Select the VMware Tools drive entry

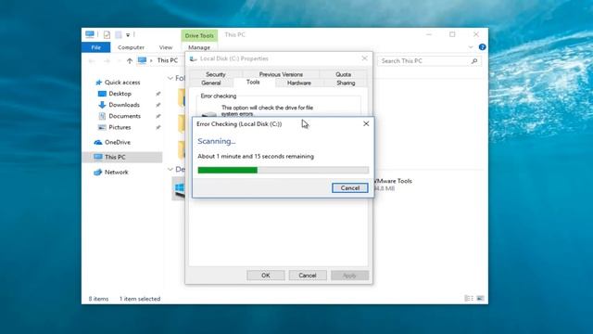click(393, 185)
